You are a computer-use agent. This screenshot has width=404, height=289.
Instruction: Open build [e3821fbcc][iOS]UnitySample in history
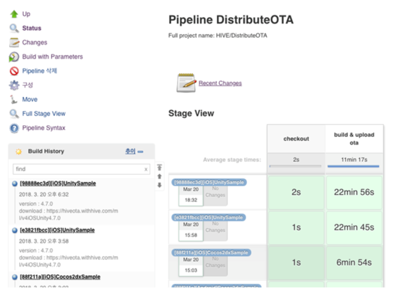click(x=57, y=230)
